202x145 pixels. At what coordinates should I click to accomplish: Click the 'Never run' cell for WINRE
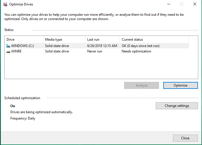click(x=95, y=51)
